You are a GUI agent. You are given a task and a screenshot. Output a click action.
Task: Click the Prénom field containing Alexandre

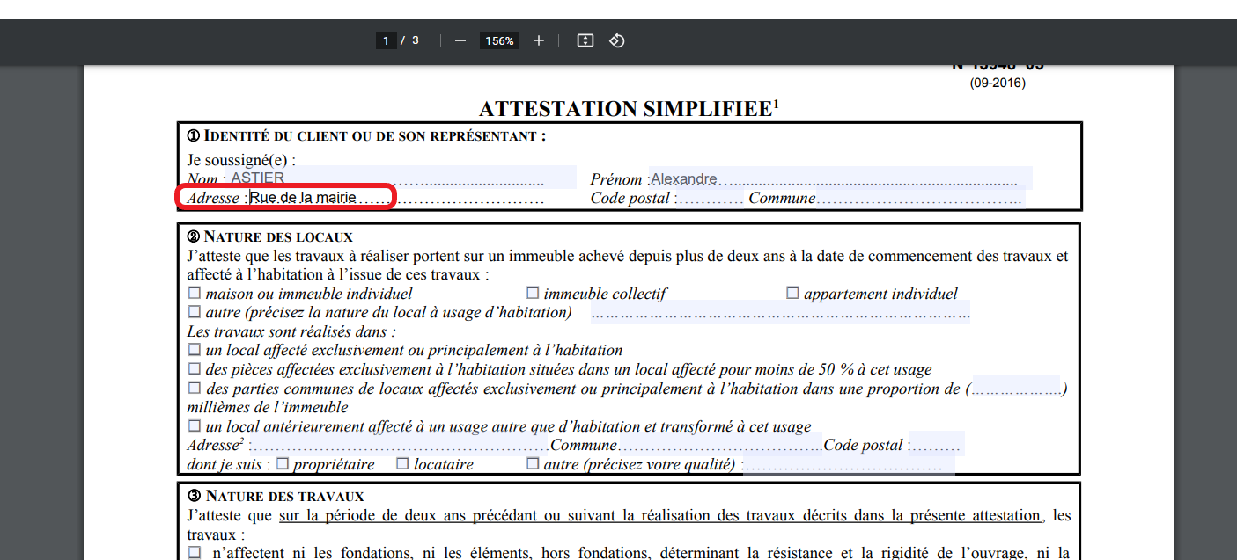pos(841,178)
